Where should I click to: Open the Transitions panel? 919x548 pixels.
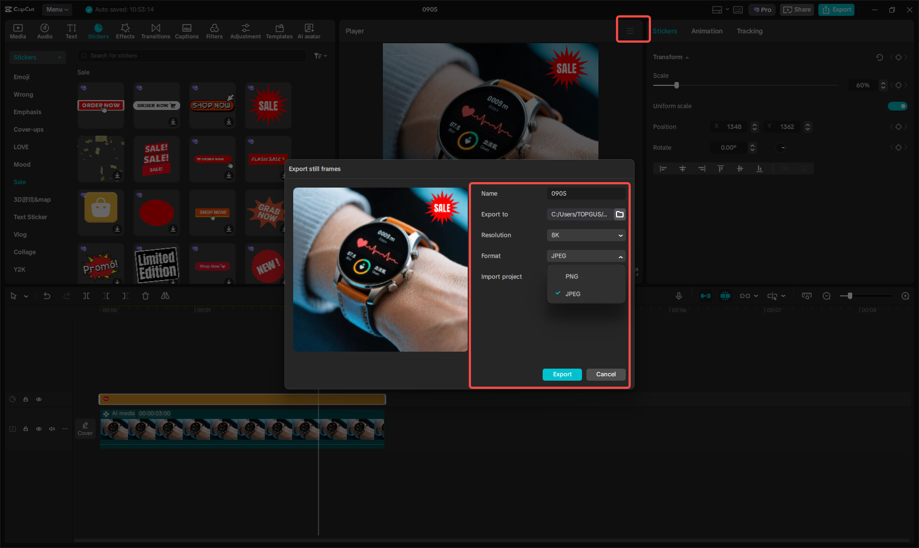[155, 30]
